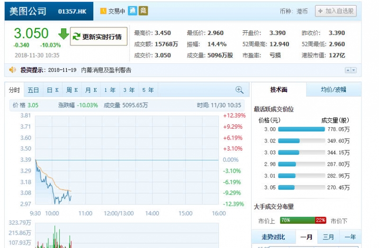Switch trend comparison to 一年
The height and width of the screenshot is (248, 379).
coord(350,237)
